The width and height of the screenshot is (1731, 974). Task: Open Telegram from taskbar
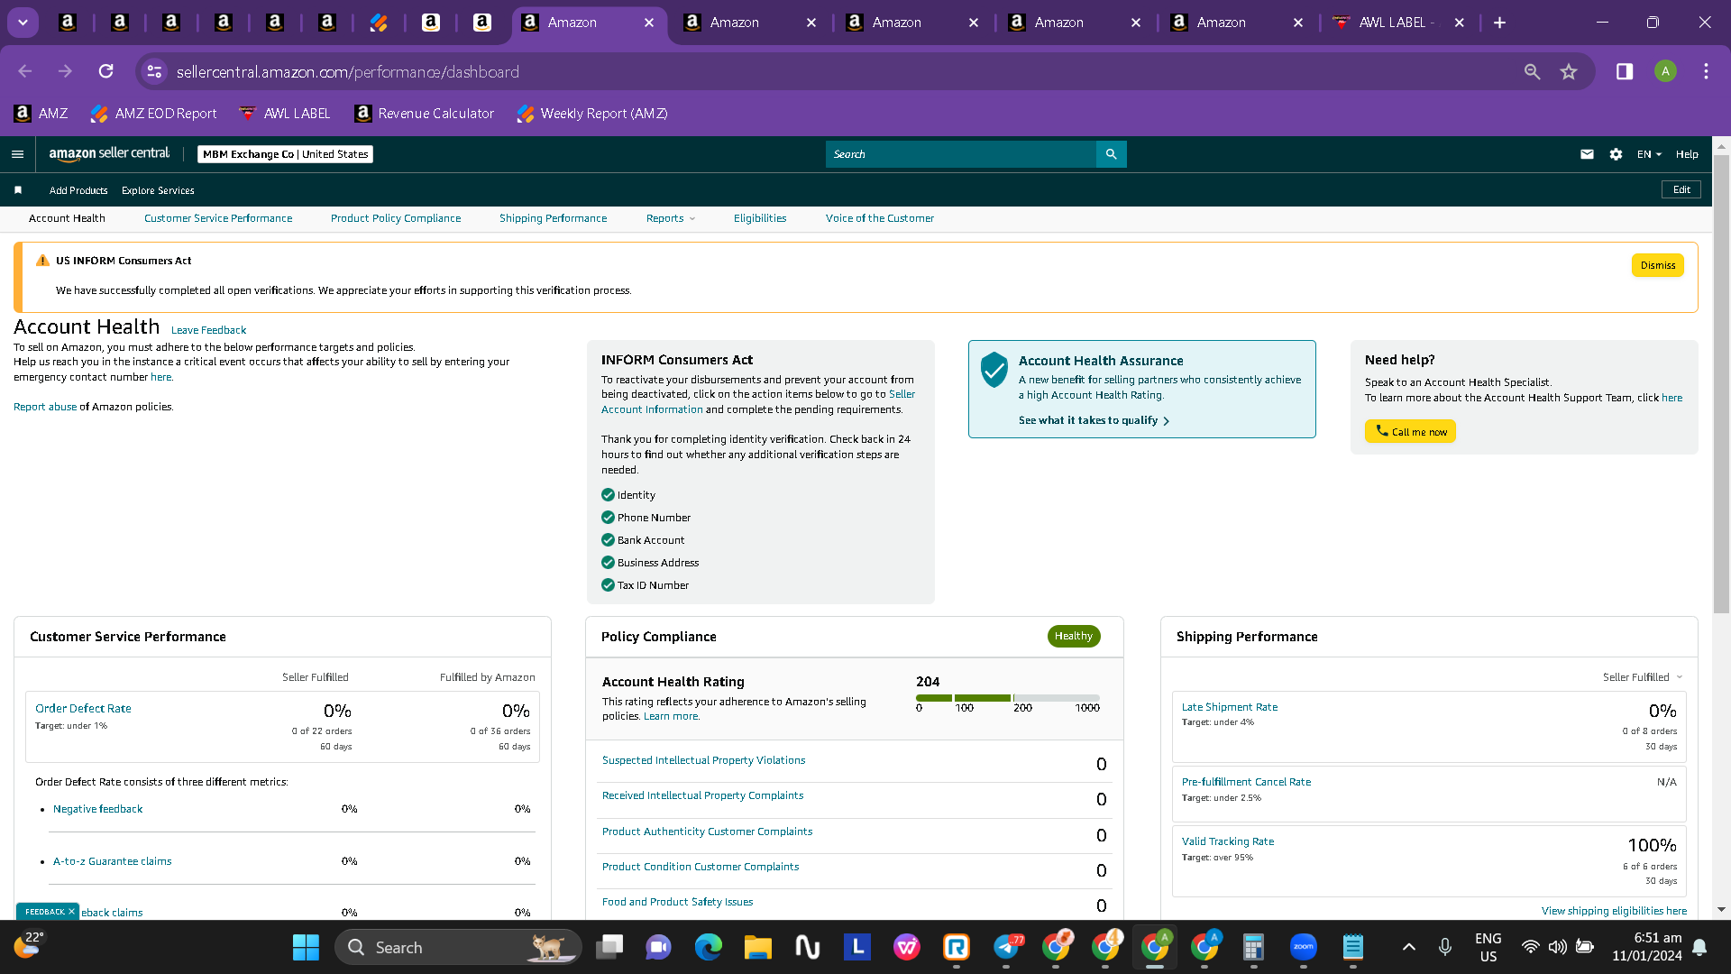pyautogui.click(x=1006, y=947)
